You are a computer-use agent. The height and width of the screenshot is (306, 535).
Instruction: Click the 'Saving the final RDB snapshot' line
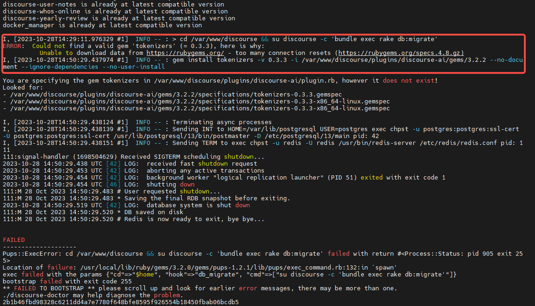(146, 198)
